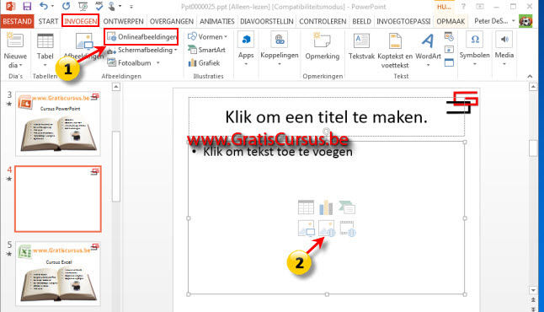The height and width of the screenshot is (312, 544).
Task: Open the ANIMATIES ribbon tab
Action: coord(216,21)
